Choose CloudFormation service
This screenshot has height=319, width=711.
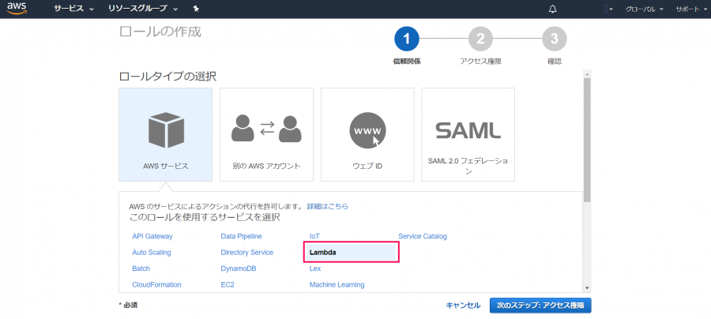coord(156,284)
